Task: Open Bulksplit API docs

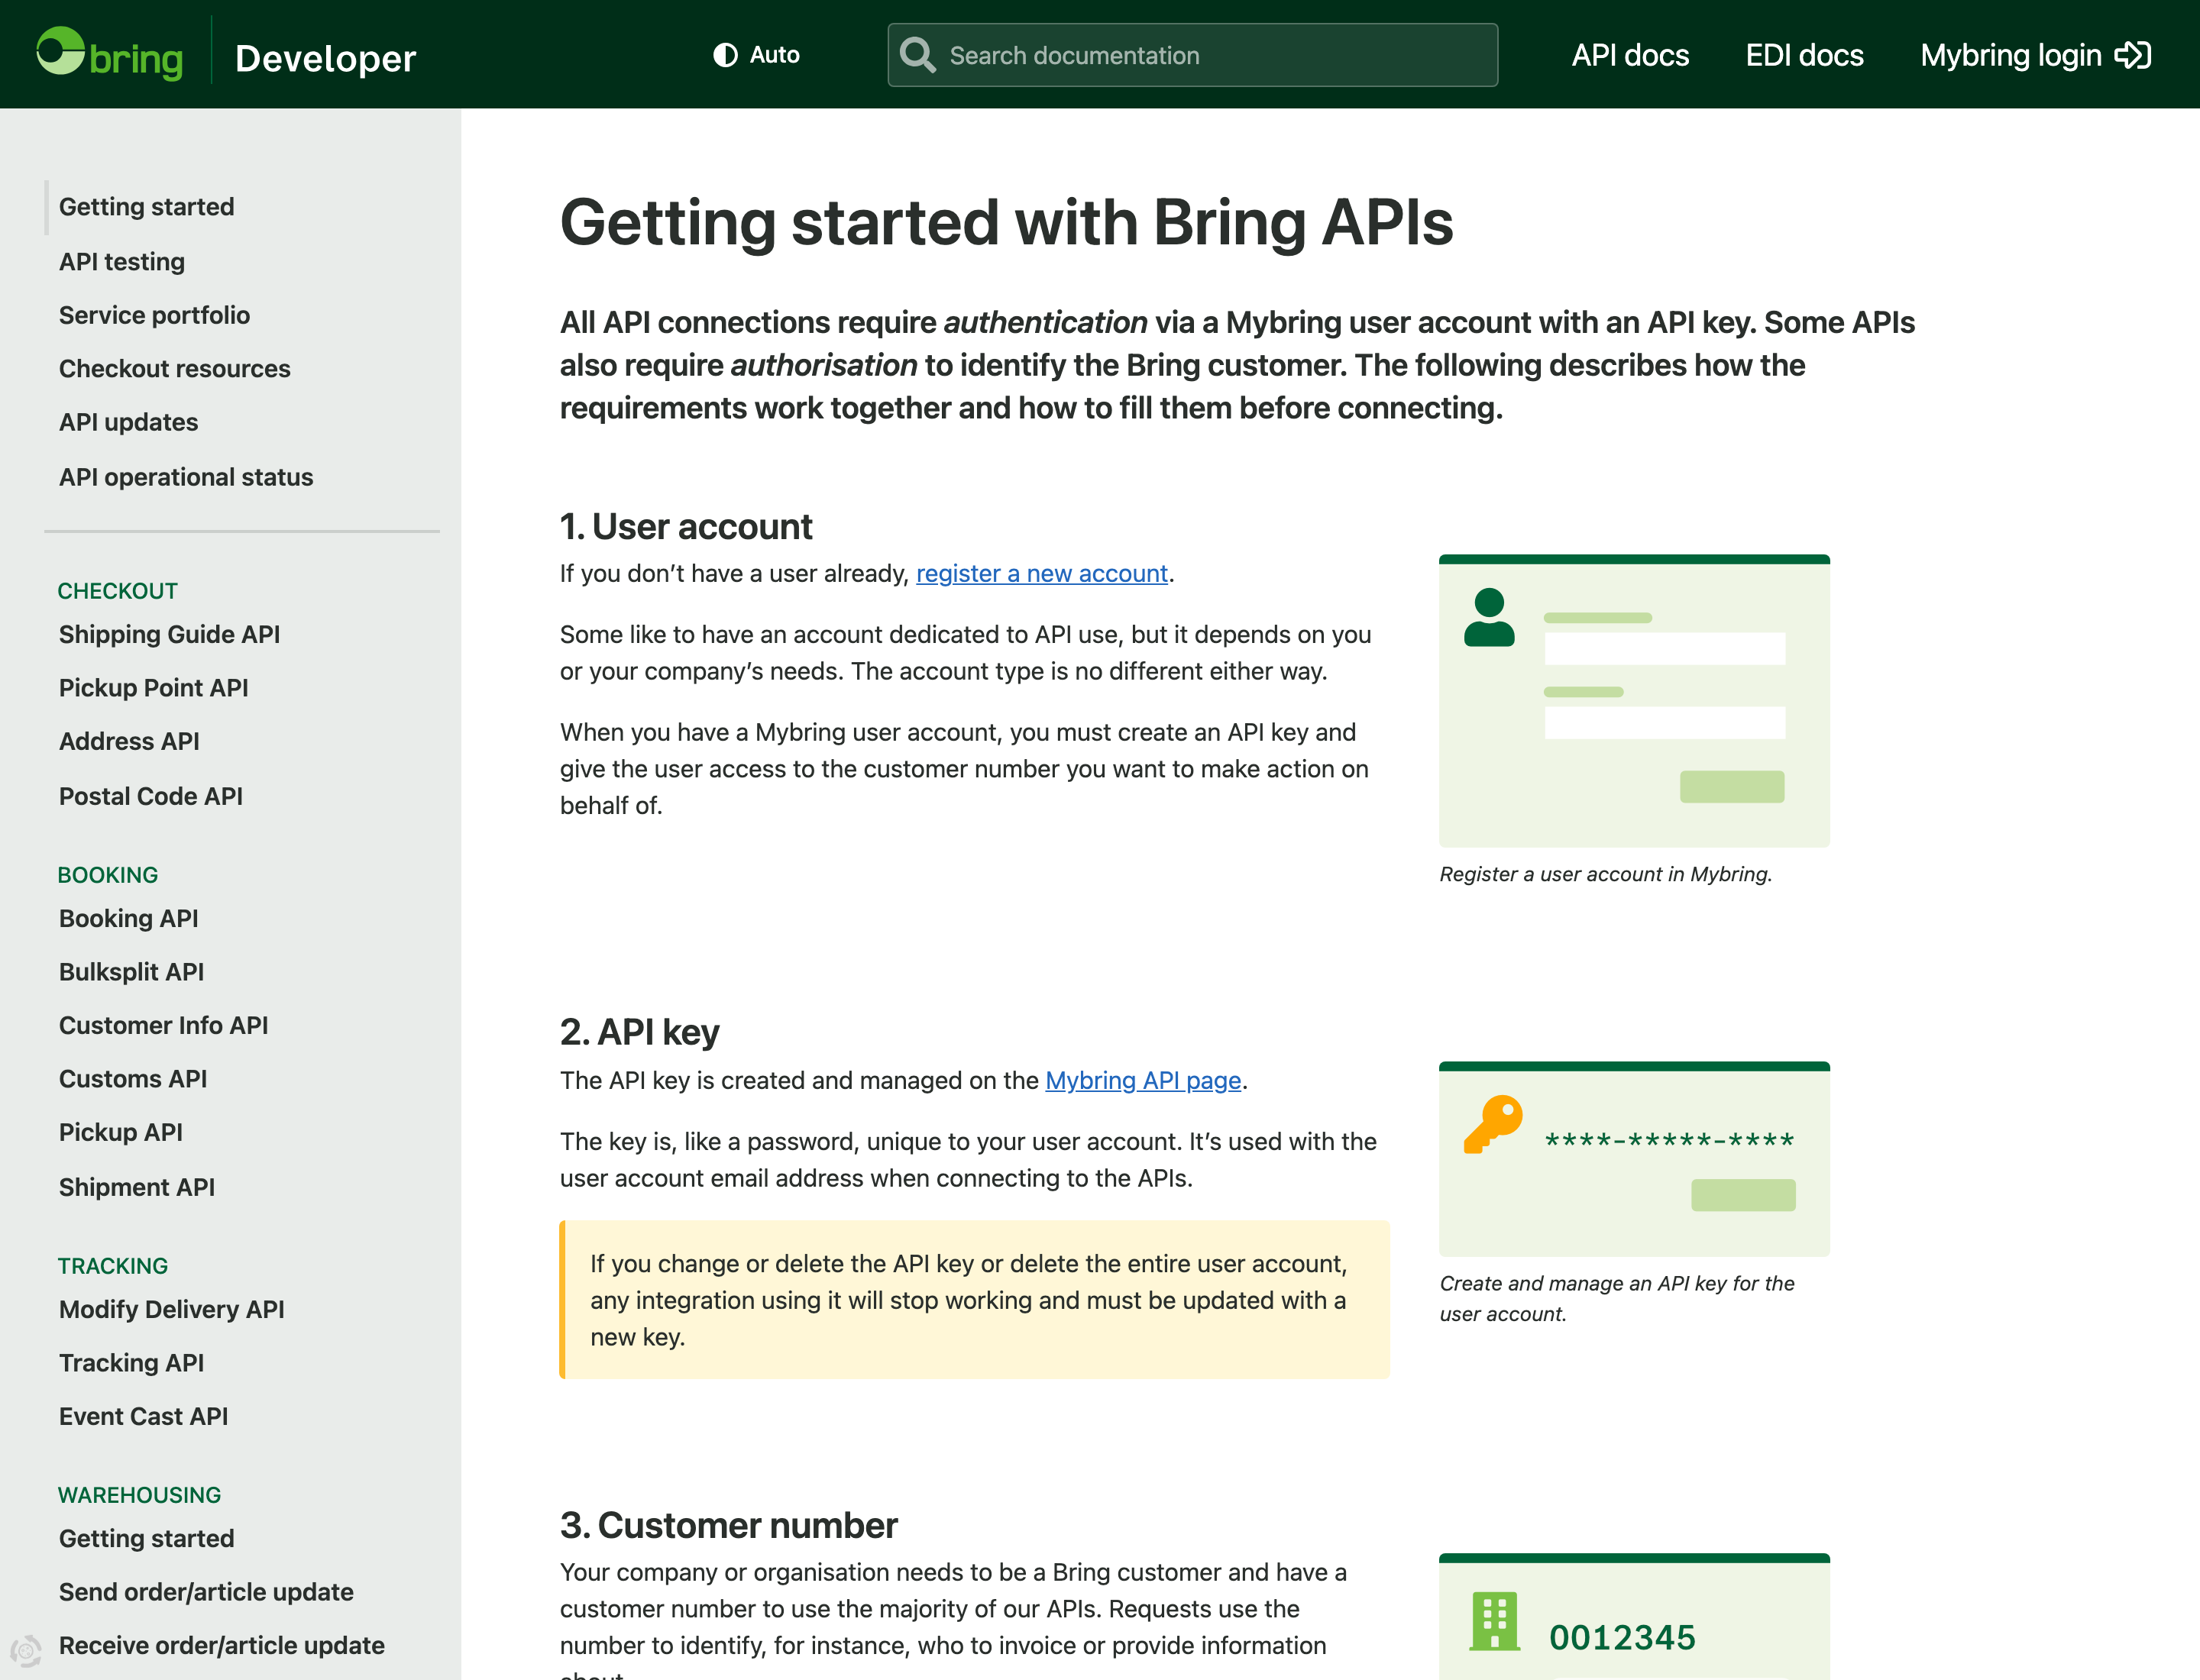Action: [x=131, y=972]
